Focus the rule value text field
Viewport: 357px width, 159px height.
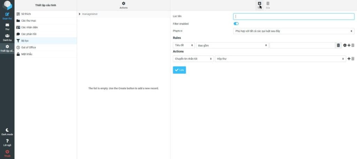tap(302, 45)
